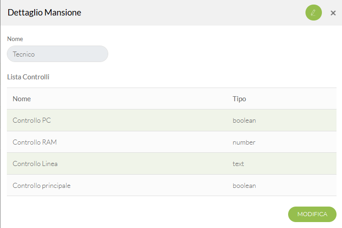Click the Tipo column header
The width and height of the screenshot is (342, 228).
pos(239,99)
